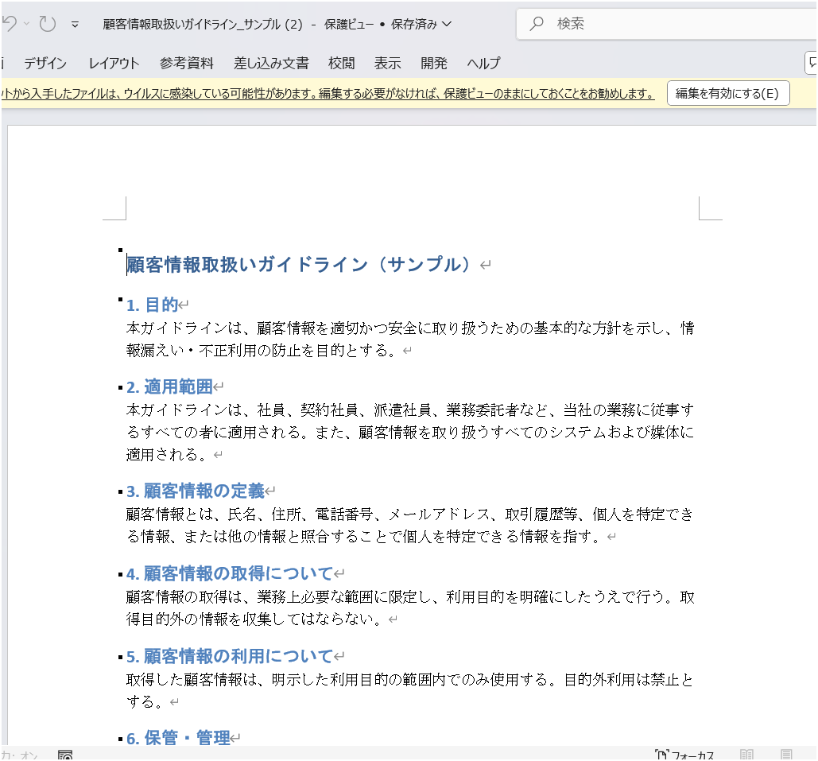Open Customize Quick Access Toolbar dropdown
818x761 pixels.
point(75,24)
